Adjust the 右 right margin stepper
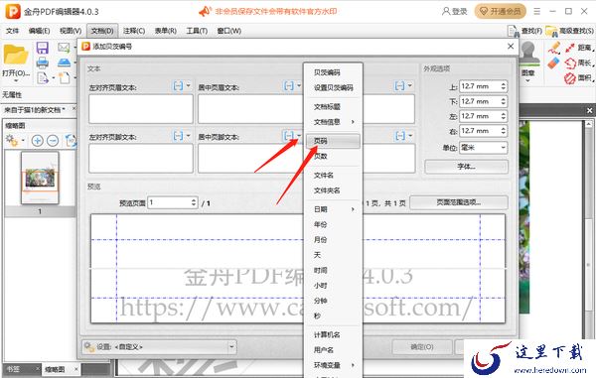The height and width of the screenshot is (378, 596). click(504, 131)
